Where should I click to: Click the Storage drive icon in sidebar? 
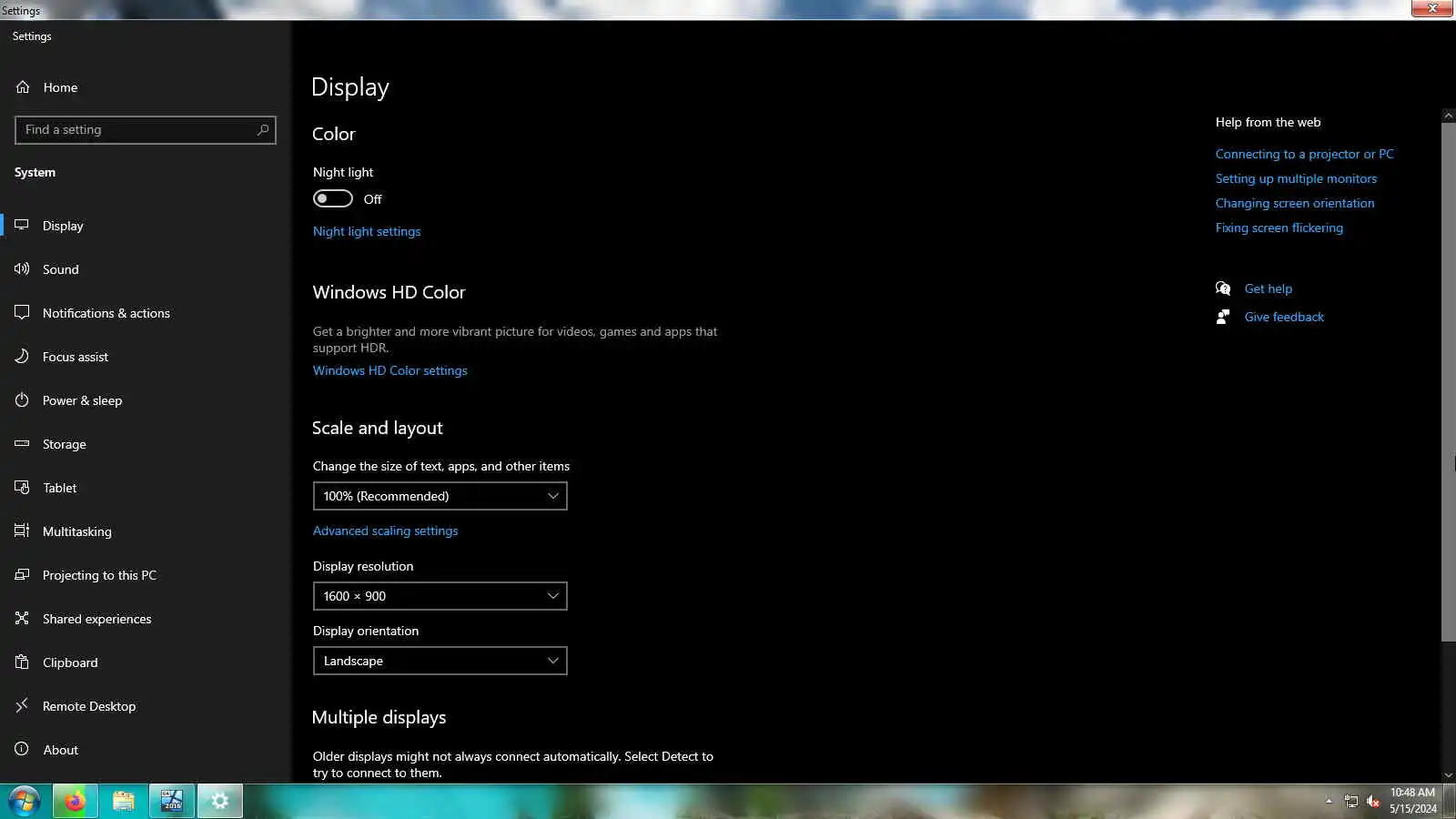click(22, 444)
